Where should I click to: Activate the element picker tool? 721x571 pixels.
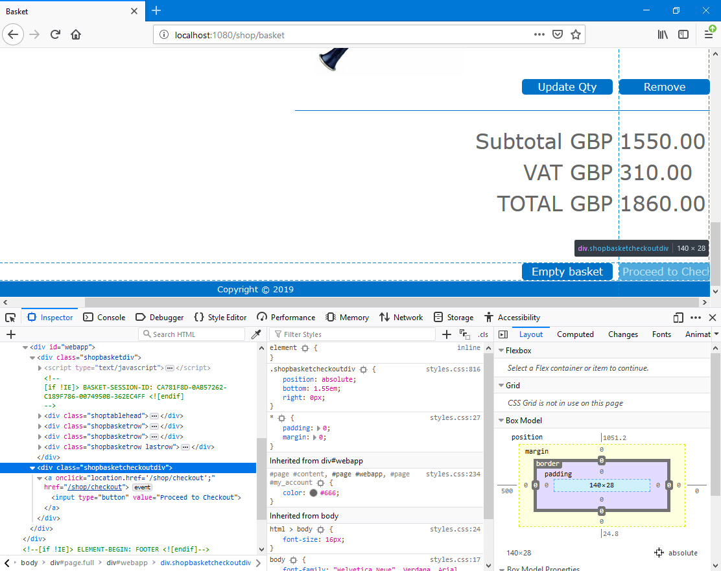pyautogui.click(x=10, y=318)
